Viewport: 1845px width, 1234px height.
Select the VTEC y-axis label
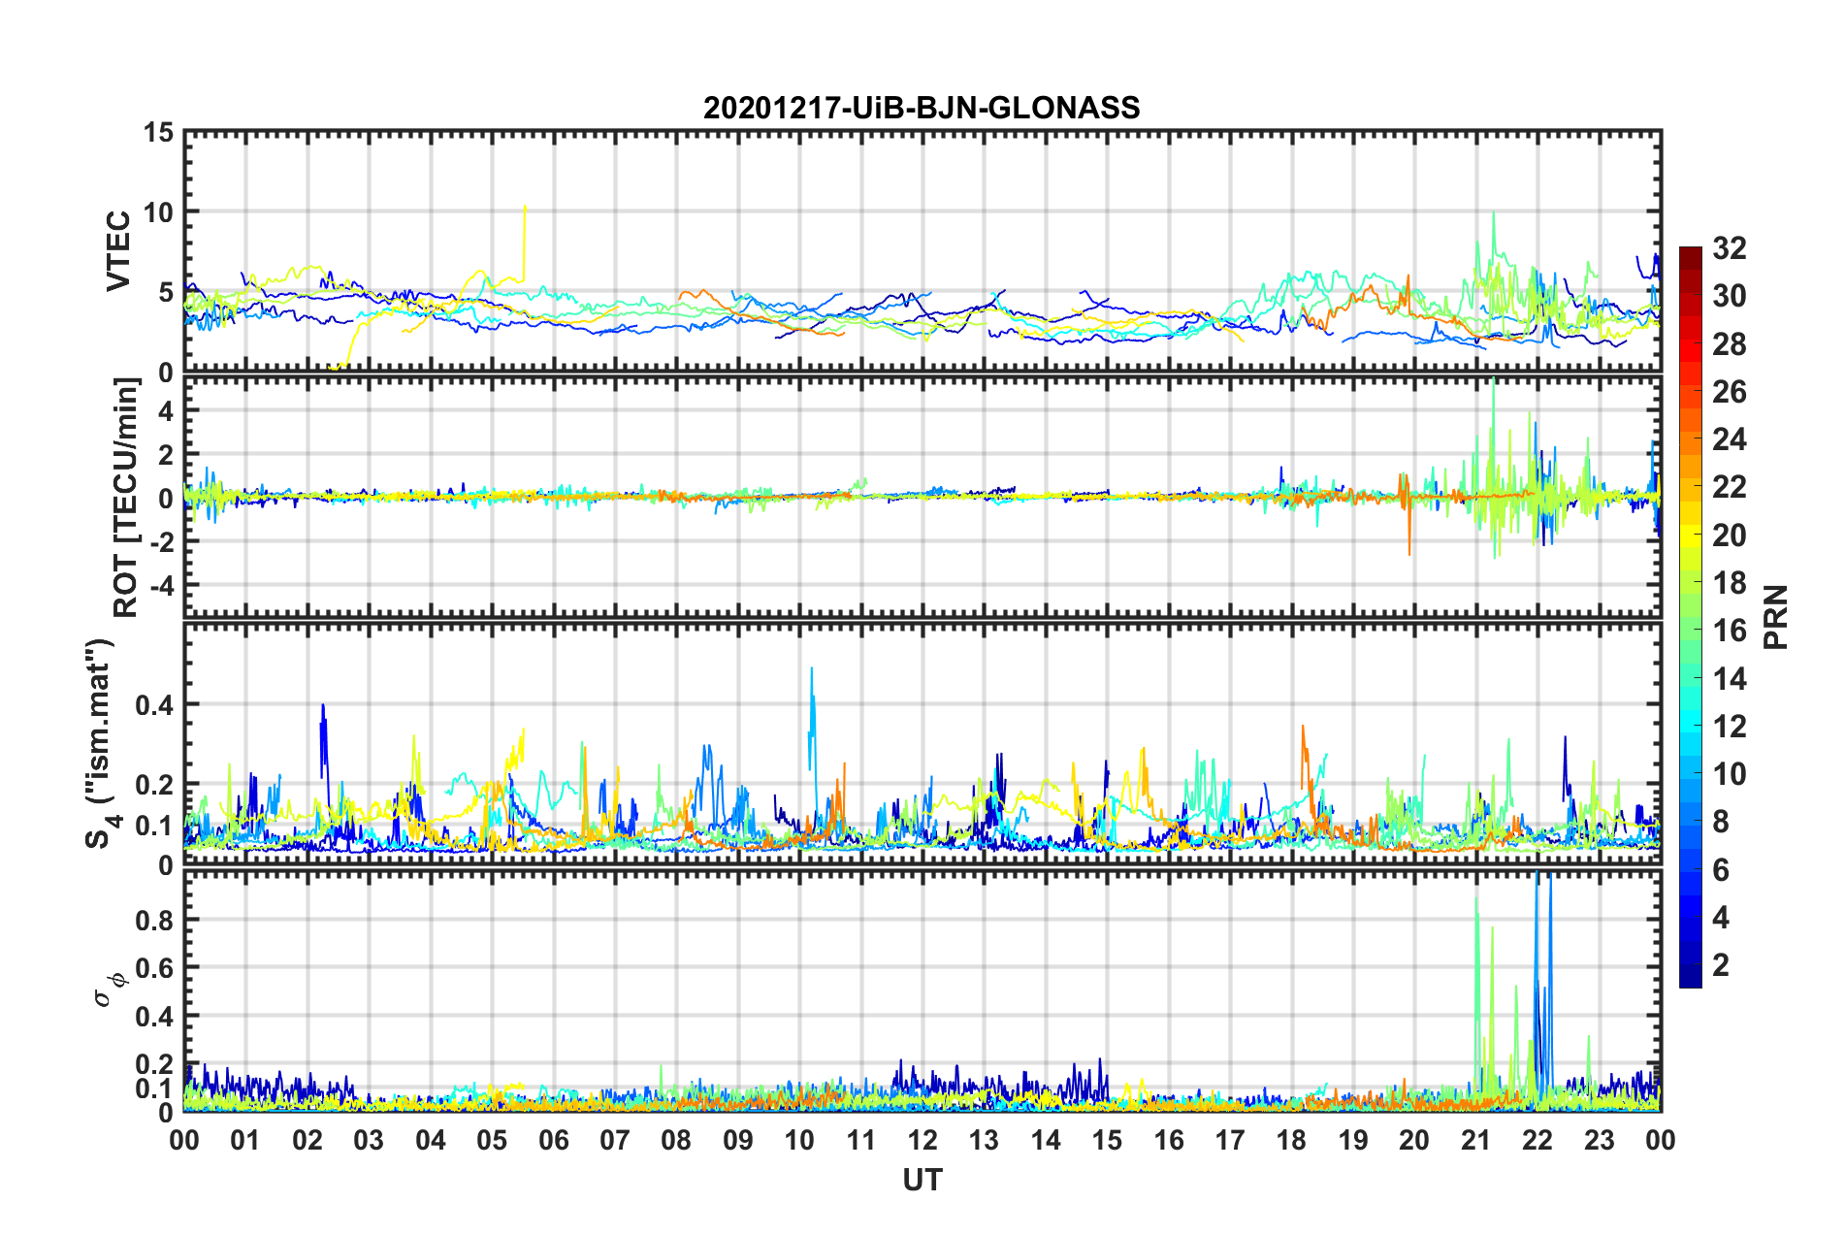point(118,251)
